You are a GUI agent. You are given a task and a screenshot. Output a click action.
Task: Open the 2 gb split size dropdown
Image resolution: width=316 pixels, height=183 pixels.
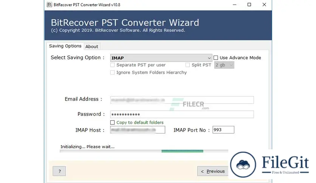click(x=224, y=65)
